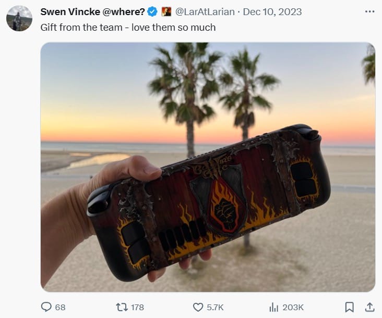Image resolution: width=382 pixels, height=318 pixels.
Task: Click the affiliation badge beside the verified checkmark
Action: click(166, 11)
